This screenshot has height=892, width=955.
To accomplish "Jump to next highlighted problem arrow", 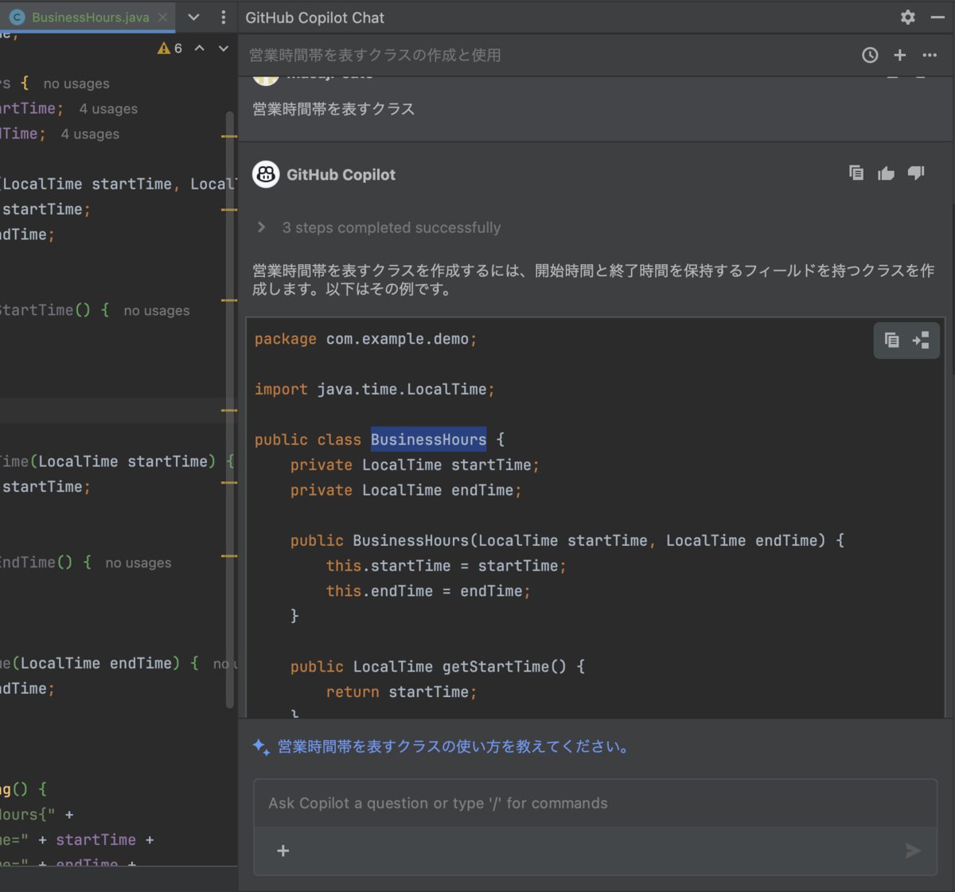I will click(224, 49).
